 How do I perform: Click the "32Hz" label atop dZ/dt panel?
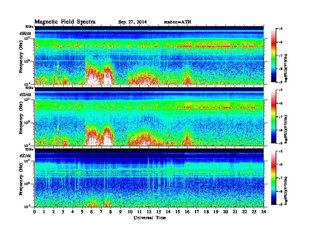(x=29, y=149)
